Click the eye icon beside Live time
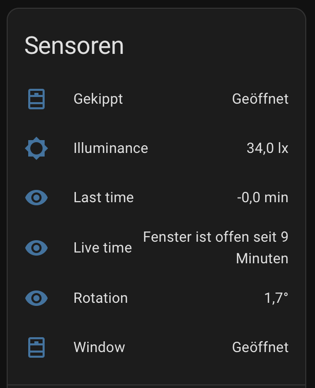The height and width of the screenshot is (388, 315). (x=36, y=248)
